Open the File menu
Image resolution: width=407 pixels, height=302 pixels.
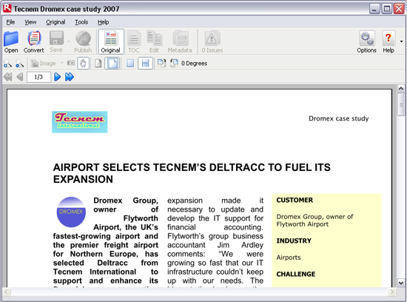[10, 22]
